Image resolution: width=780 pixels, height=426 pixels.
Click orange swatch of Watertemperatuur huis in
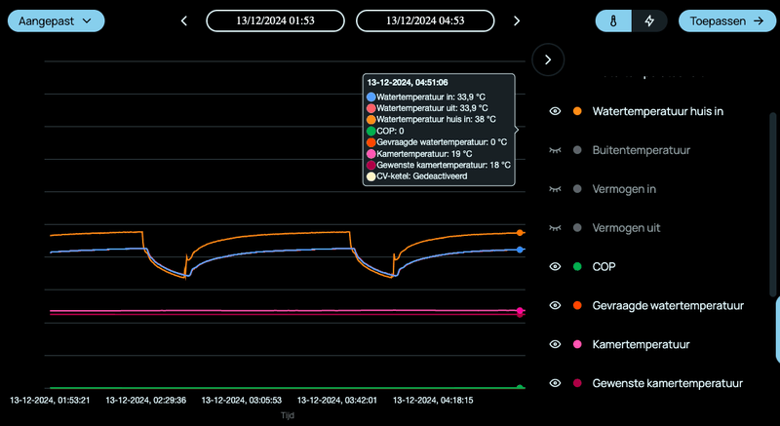coord(577,111)
